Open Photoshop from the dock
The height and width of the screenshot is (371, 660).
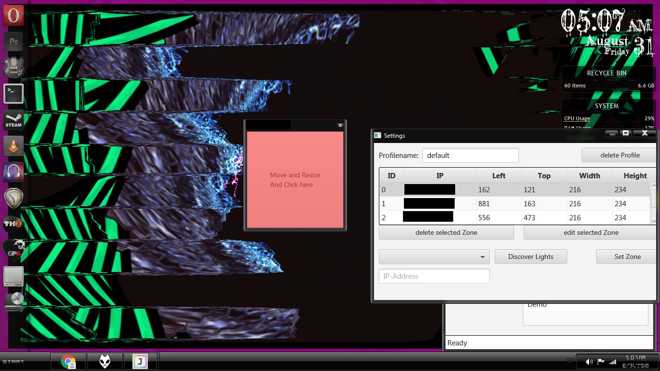(x=13, y=42)
